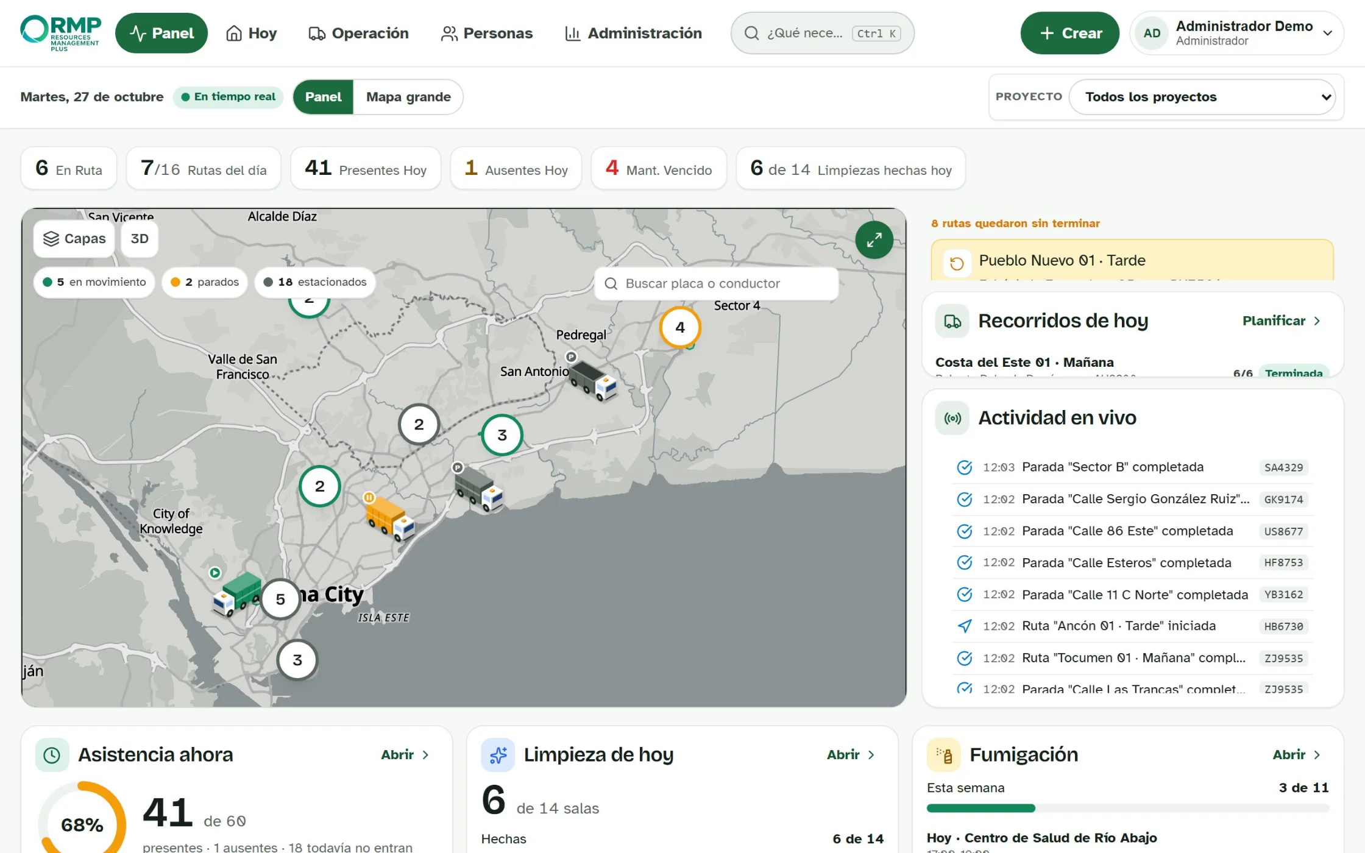Click the '4 Mant. Vencido' stat card
This screenshot has width=1365, height=853.
659,169
